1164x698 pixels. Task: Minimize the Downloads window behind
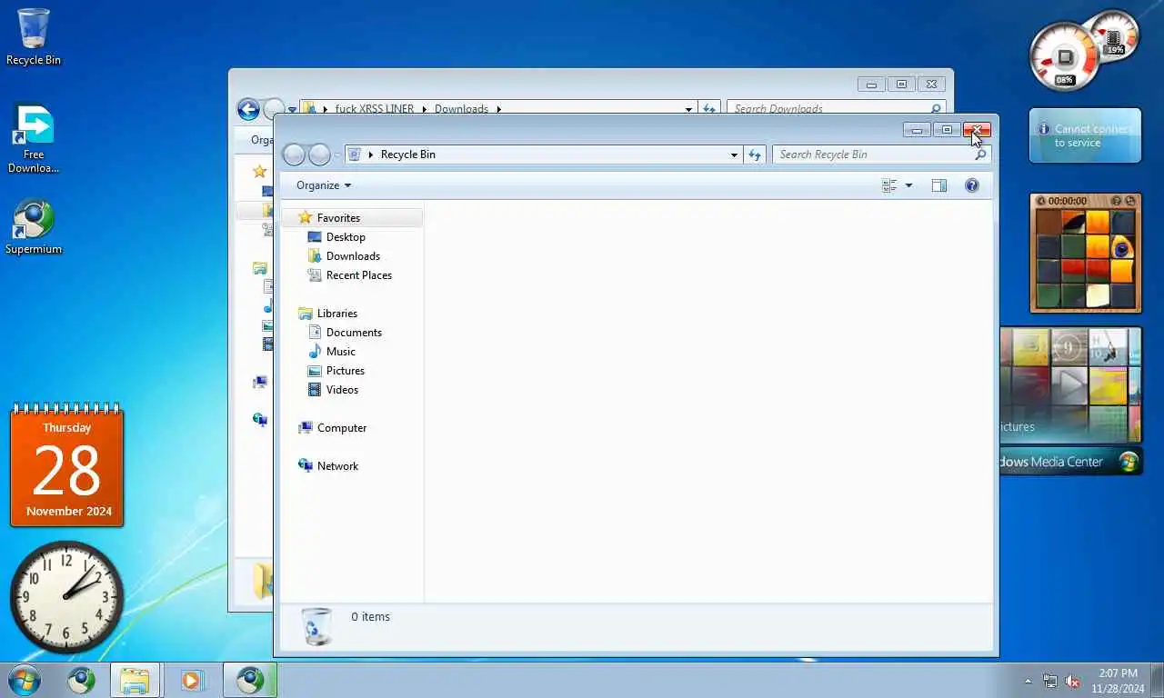pyautogui.click(x=871, y=85)
